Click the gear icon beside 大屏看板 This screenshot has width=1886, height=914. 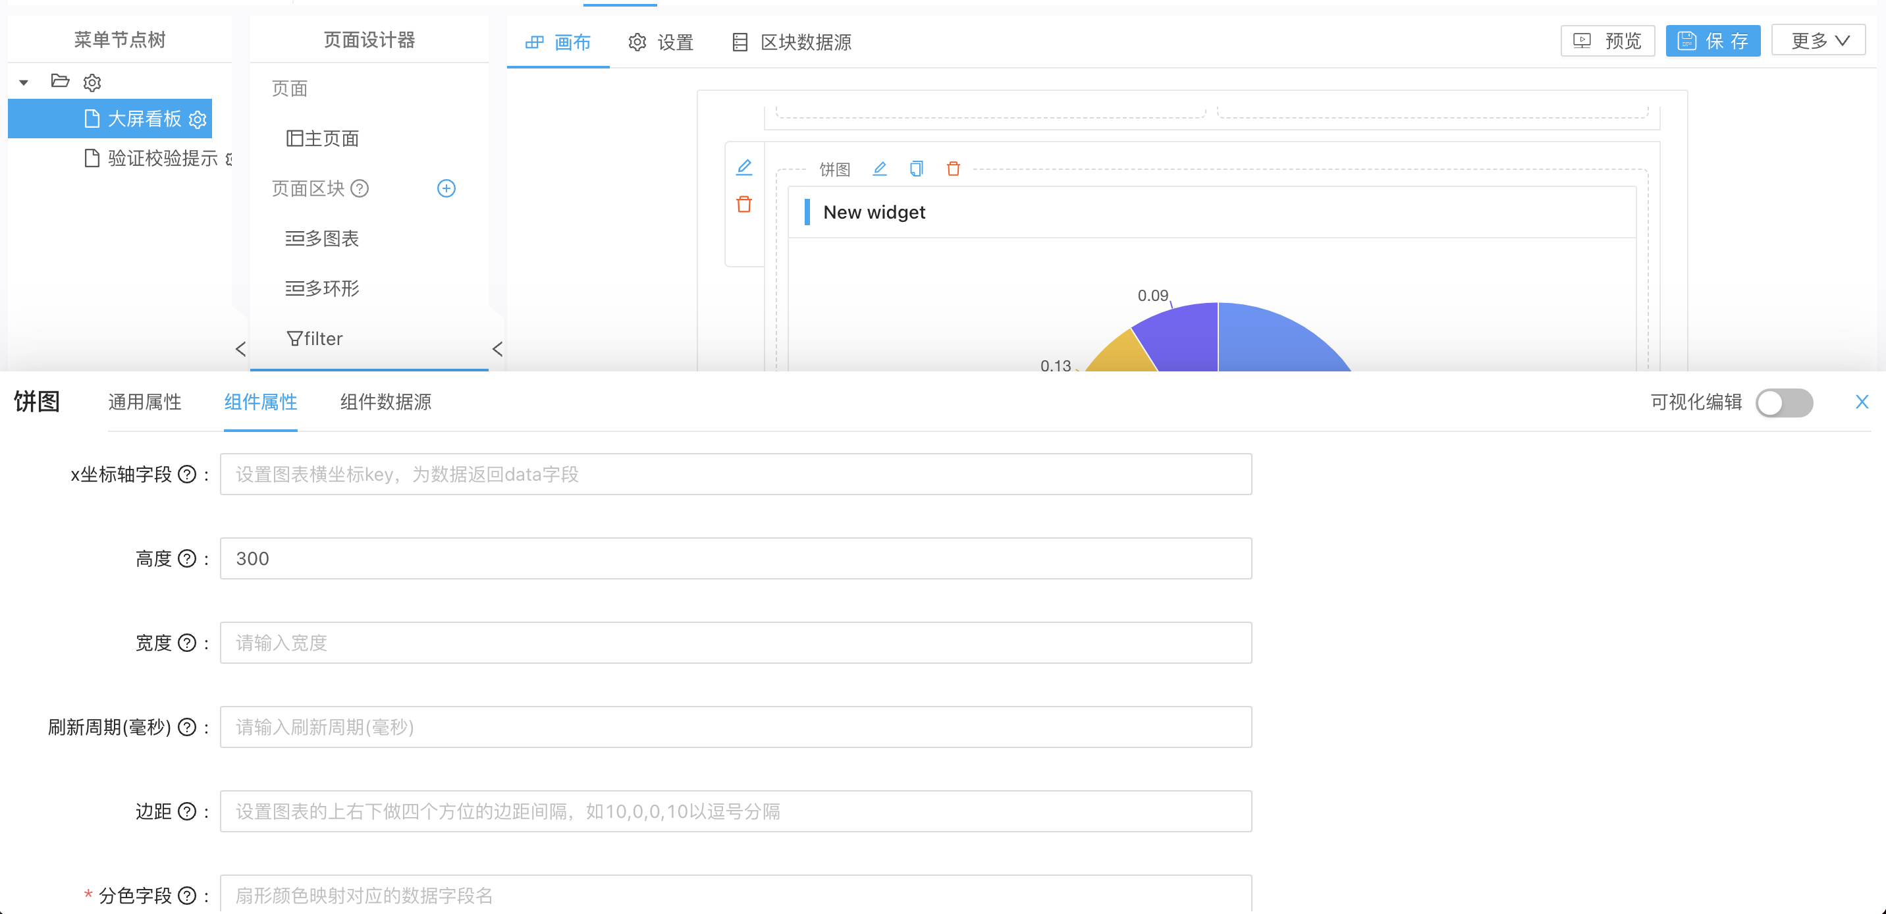198,119
